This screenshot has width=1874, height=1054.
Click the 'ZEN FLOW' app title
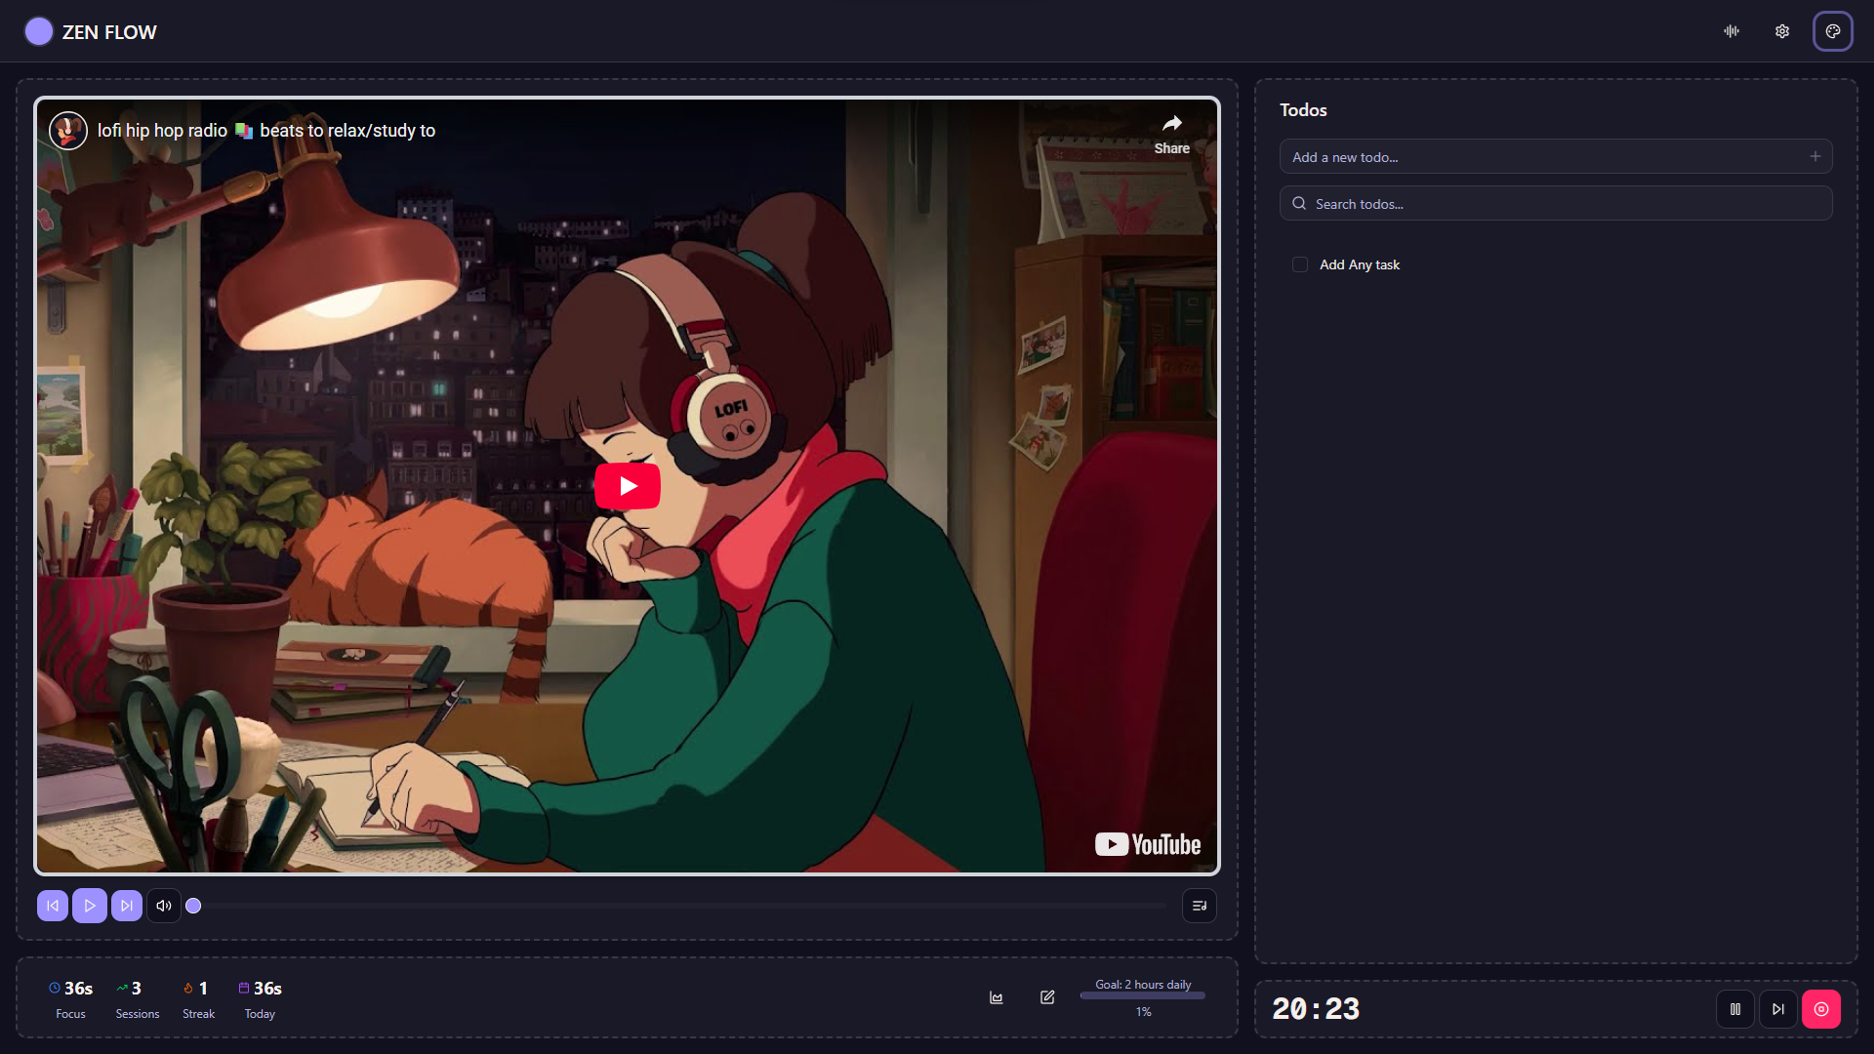[x=109, y=32]
